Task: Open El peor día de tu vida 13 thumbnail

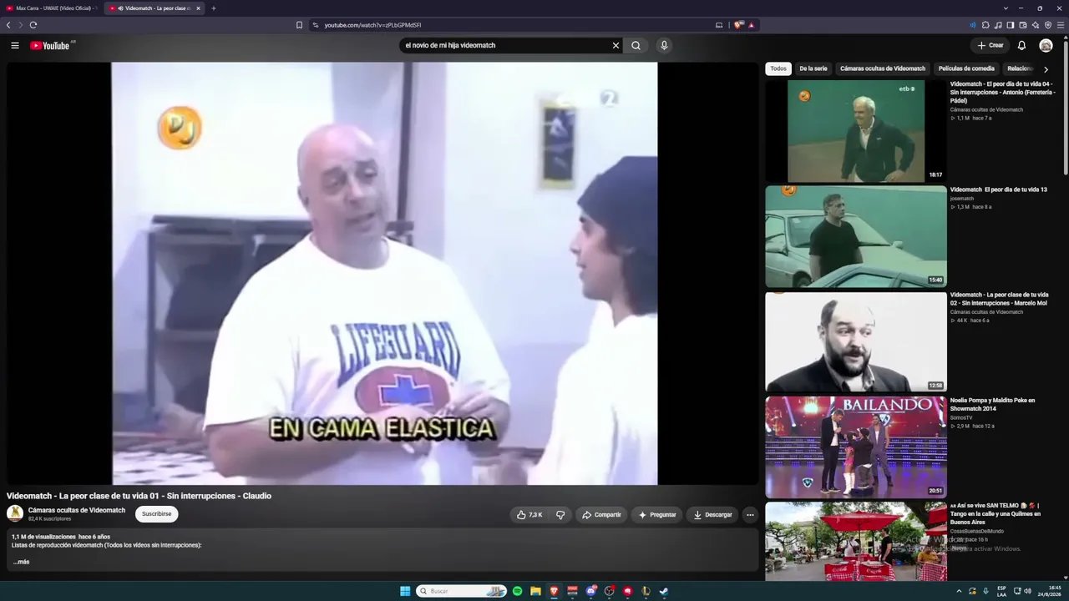Action: click(856, 236)
